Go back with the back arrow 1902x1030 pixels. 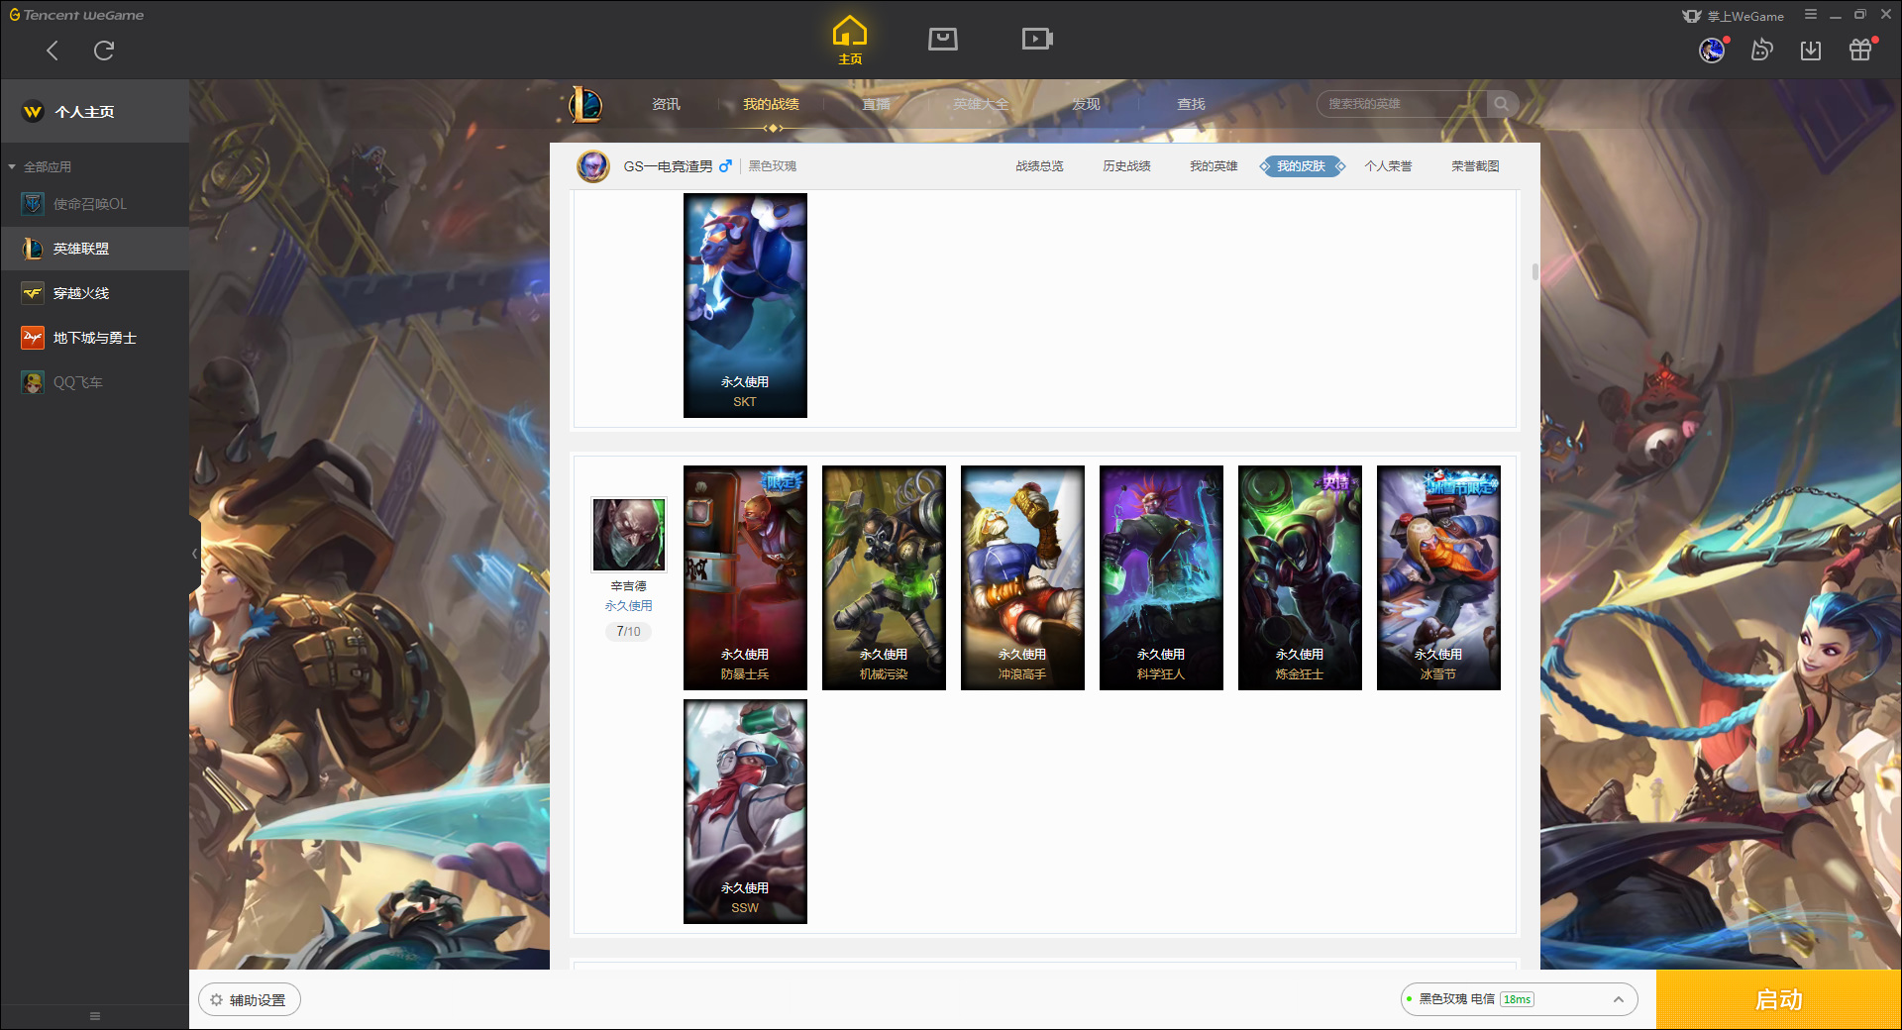point(53,51)
